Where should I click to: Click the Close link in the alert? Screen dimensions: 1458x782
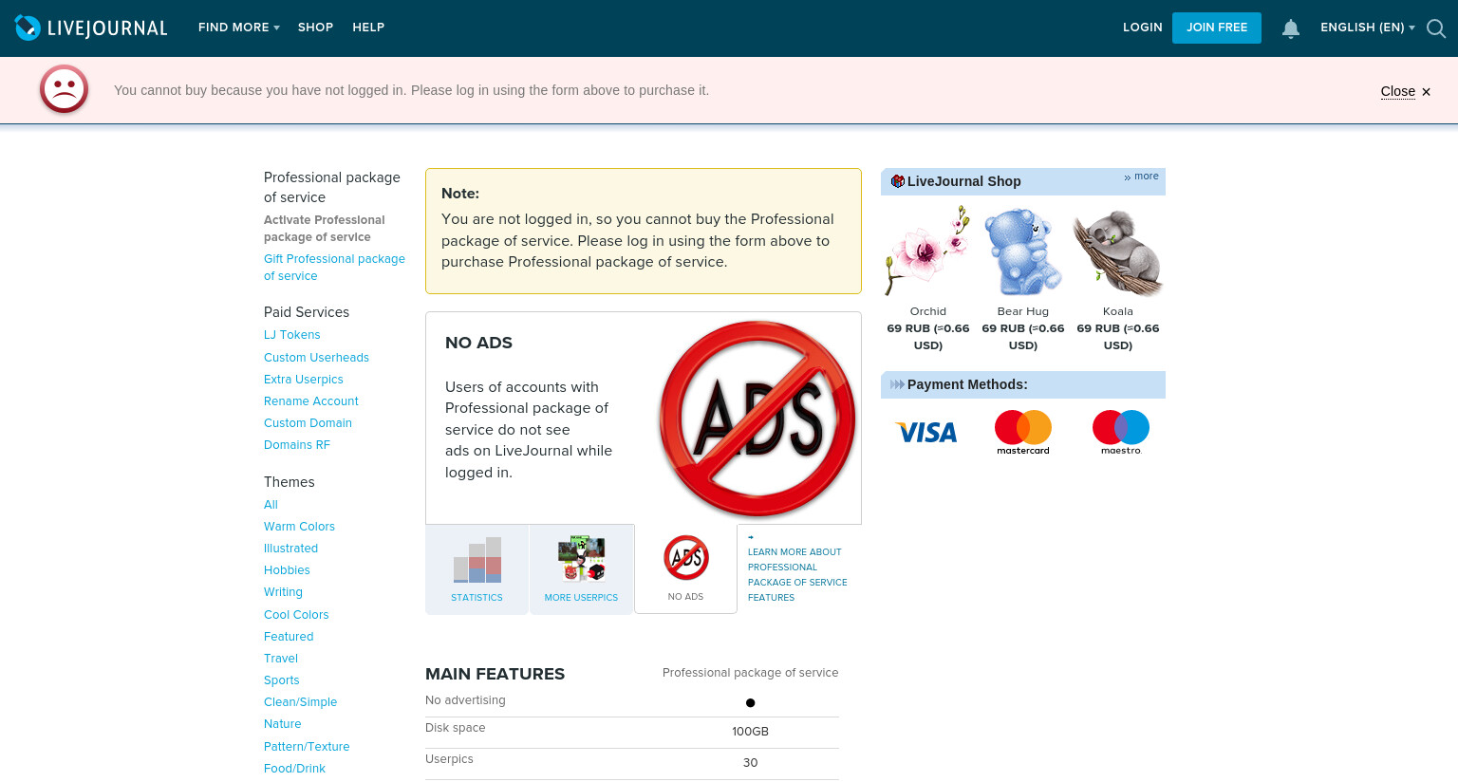[x=1397, y=91]
